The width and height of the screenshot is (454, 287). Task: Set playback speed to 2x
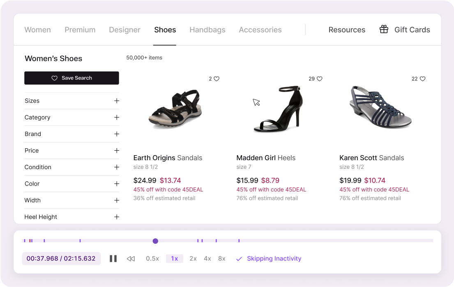(193, 259)
